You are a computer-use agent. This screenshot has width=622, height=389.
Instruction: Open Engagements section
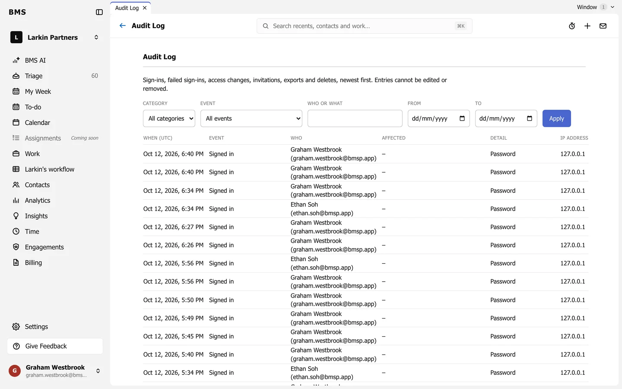point(55,247)
